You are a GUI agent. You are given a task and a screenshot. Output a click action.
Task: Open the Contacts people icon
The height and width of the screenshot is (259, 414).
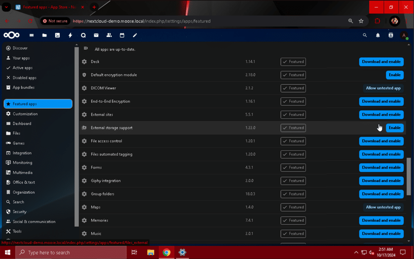tap(109, 35)
